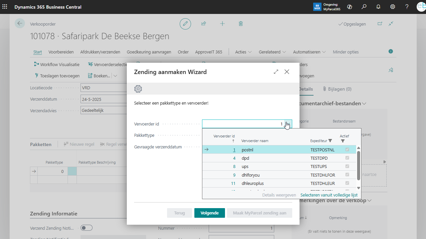Open ApproveIT 365 tab
Image resolution: width=426 pixels, height=239 pixels.
(x=209, y=52)
